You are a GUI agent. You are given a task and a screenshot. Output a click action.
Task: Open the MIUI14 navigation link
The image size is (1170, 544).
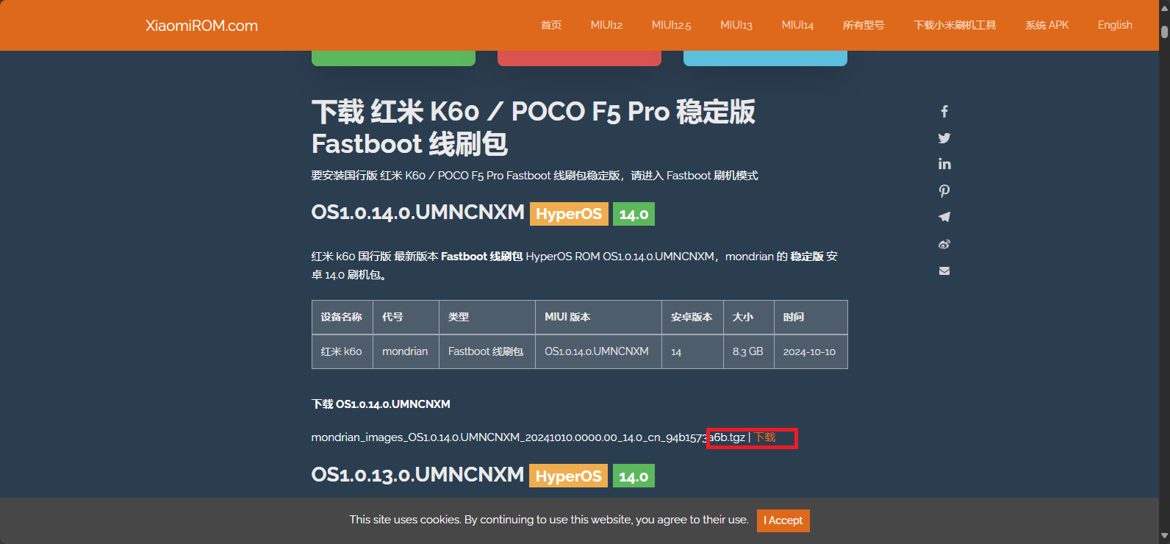click(x=797, y=25)
